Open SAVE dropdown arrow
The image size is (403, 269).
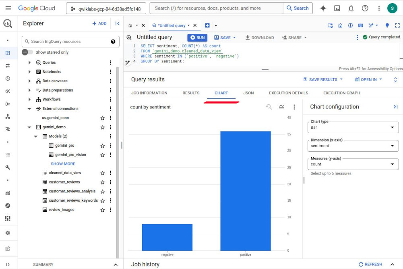(234, 38)
